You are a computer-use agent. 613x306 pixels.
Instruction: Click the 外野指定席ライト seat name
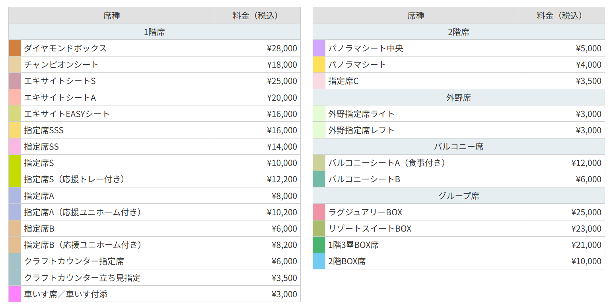pos(361,114)
